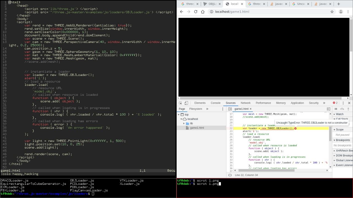The width and height of the screenshot is (353, 198).
Task: Open the Application panel
Action: [297, 103]
